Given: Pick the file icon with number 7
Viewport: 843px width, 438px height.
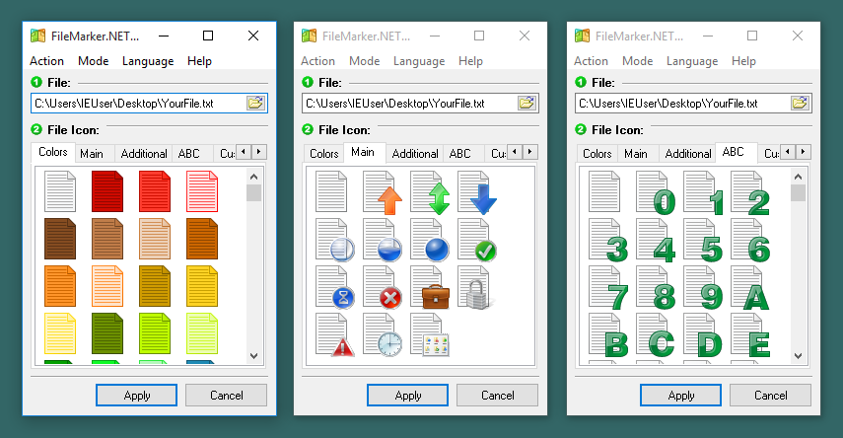Looking at the screenshot, I should pos(608,288).
